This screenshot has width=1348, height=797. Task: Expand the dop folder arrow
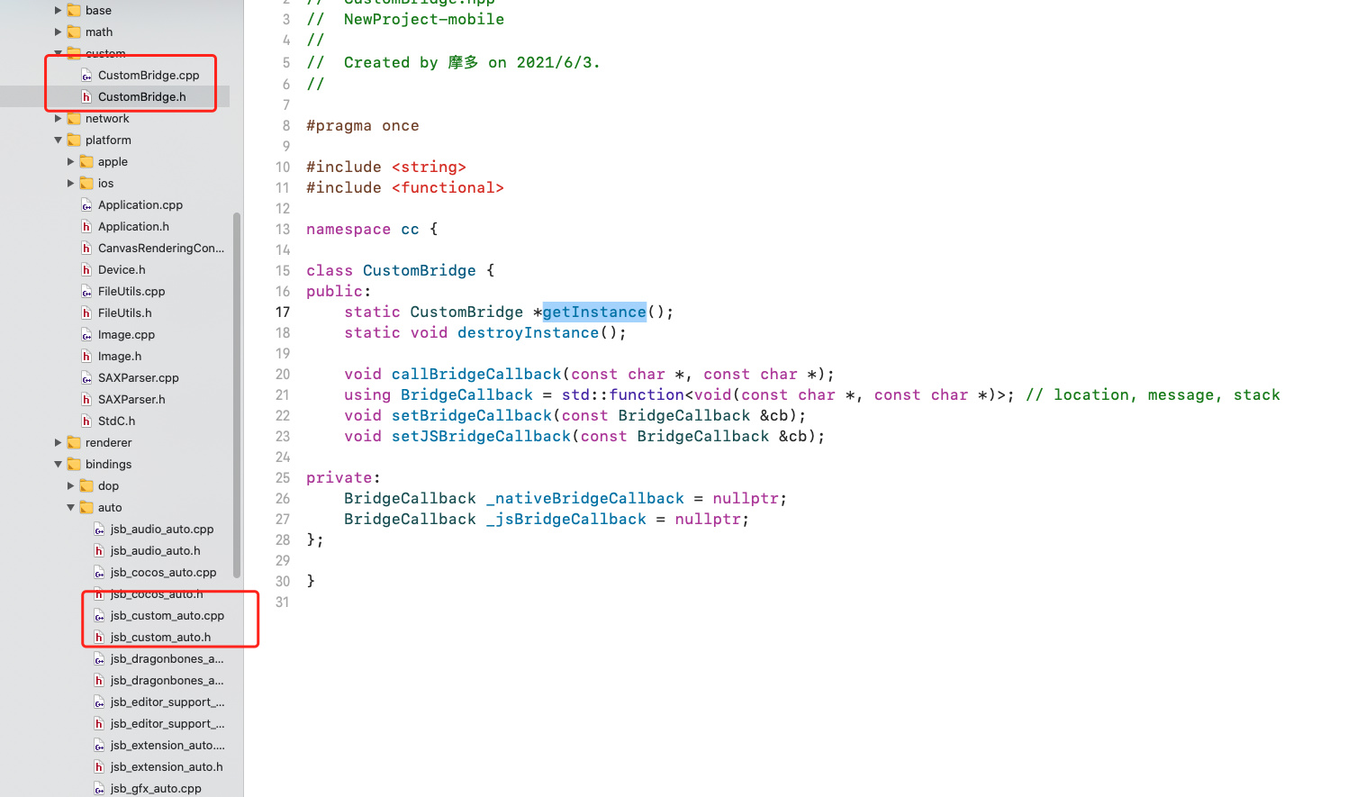coord(70,486)
